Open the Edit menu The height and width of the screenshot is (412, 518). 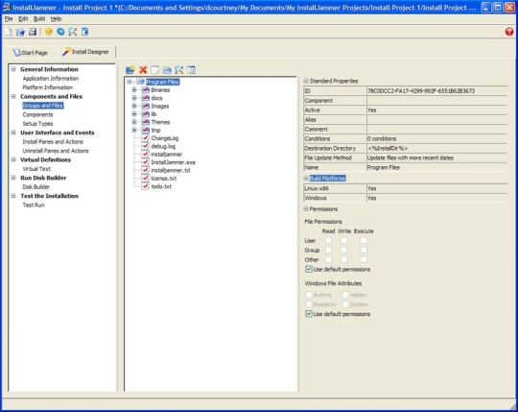(x=23, y=19)
